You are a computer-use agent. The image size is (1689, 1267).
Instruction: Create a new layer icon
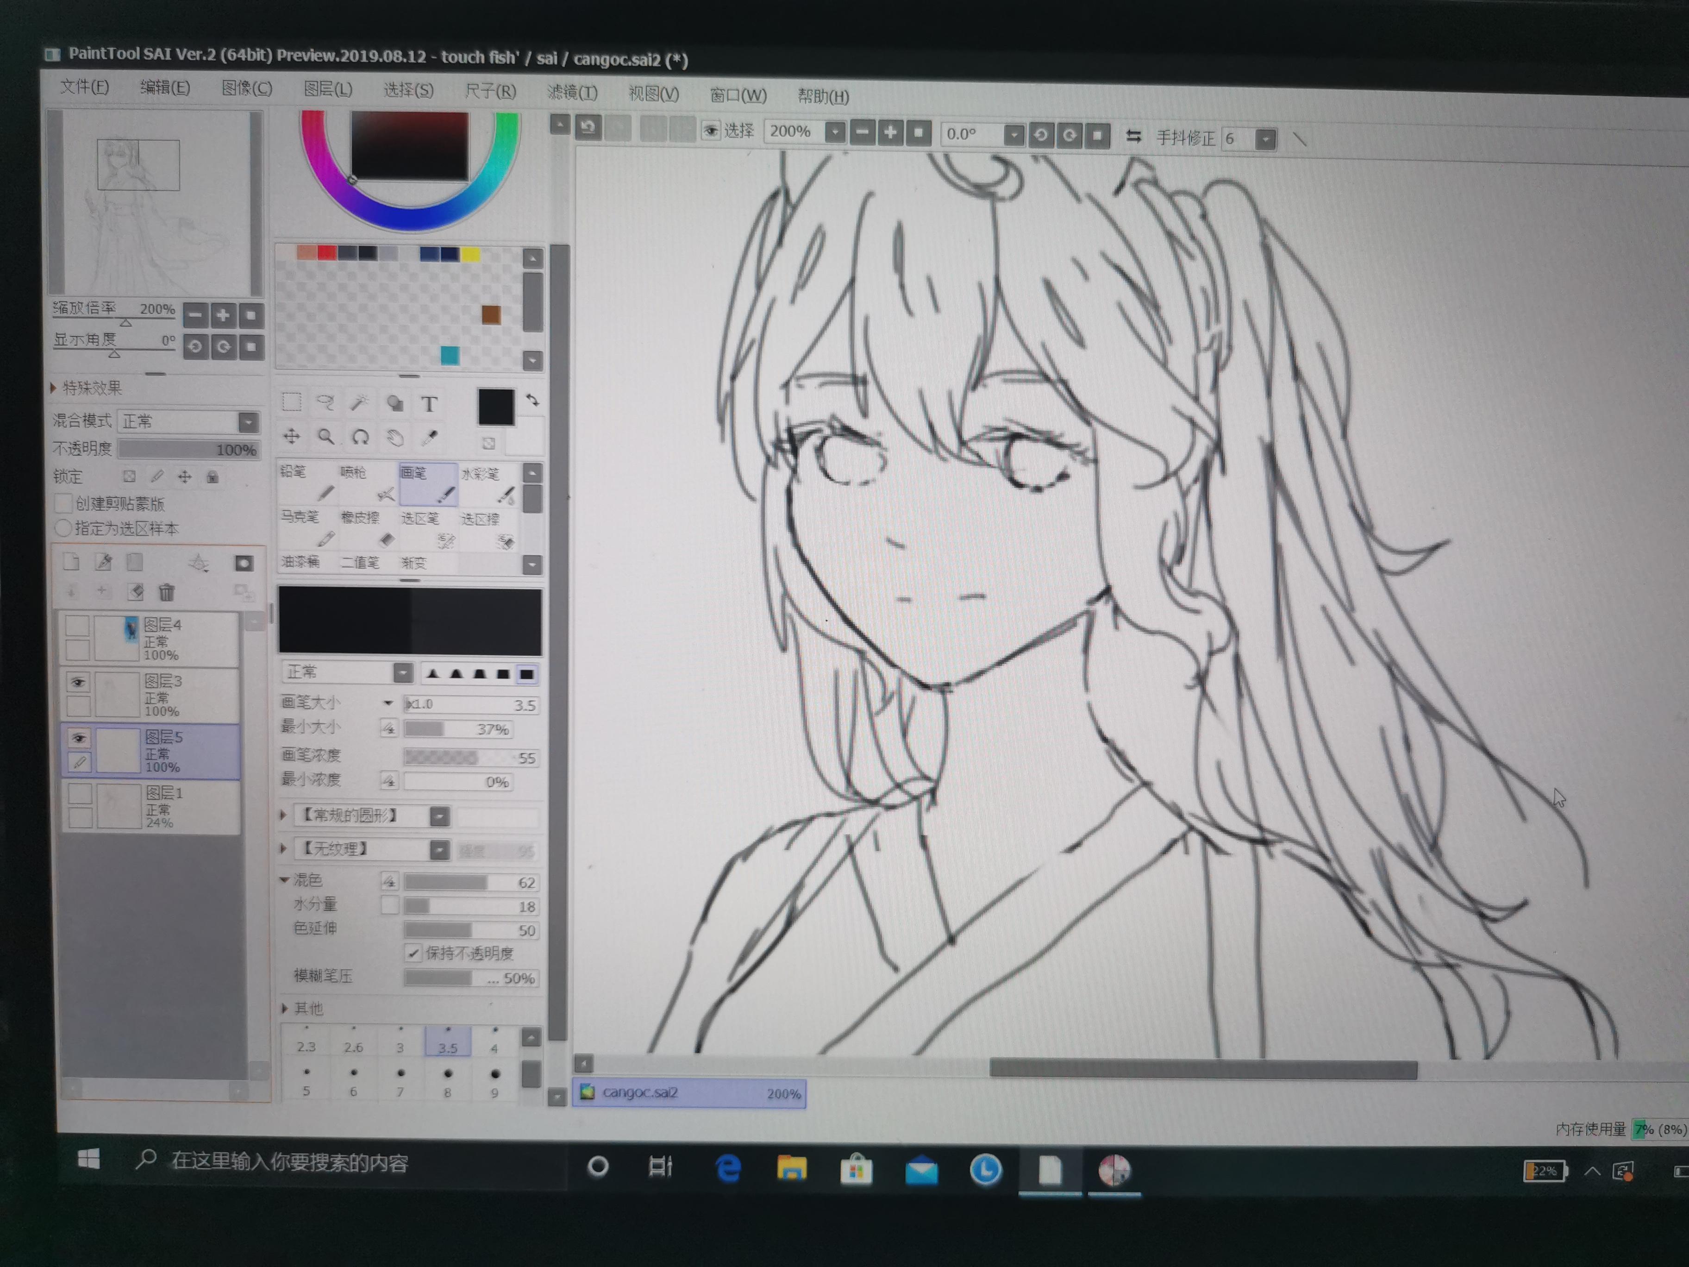click(x=71, y=562)
